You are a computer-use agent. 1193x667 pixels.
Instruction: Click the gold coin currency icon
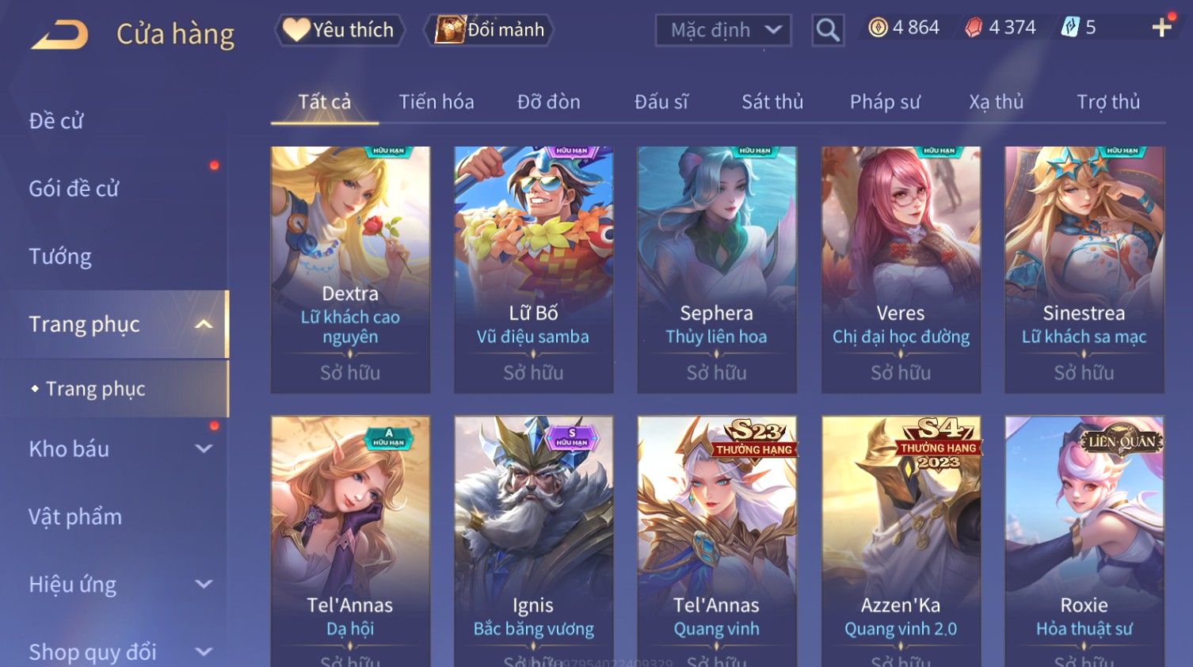coord(878,28)
